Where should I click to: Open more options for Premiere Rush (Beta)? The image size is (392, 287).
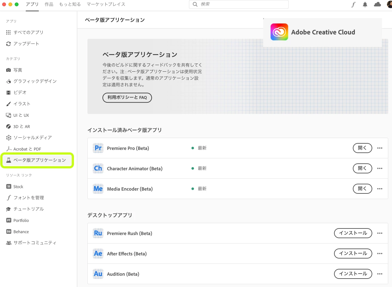tap(380, 233)
